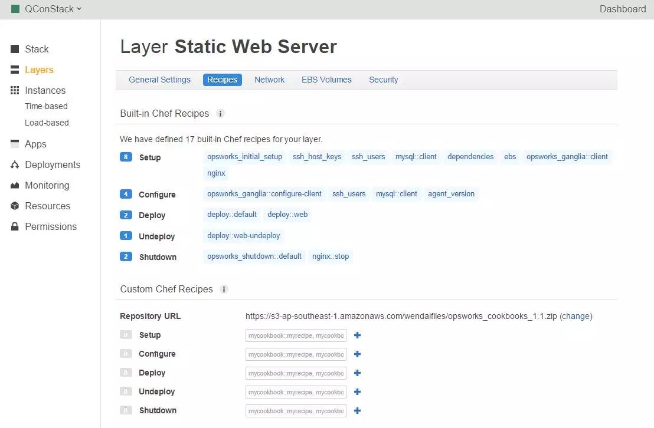This screenshot has width=654, height=428.
Task: Add a custom Setup recipe with plus
Action: [x=358, y=335]
